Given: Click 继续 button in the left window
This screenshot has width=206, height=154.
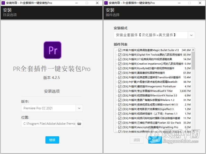Looking at the screenshot, I should coord(52,140).
